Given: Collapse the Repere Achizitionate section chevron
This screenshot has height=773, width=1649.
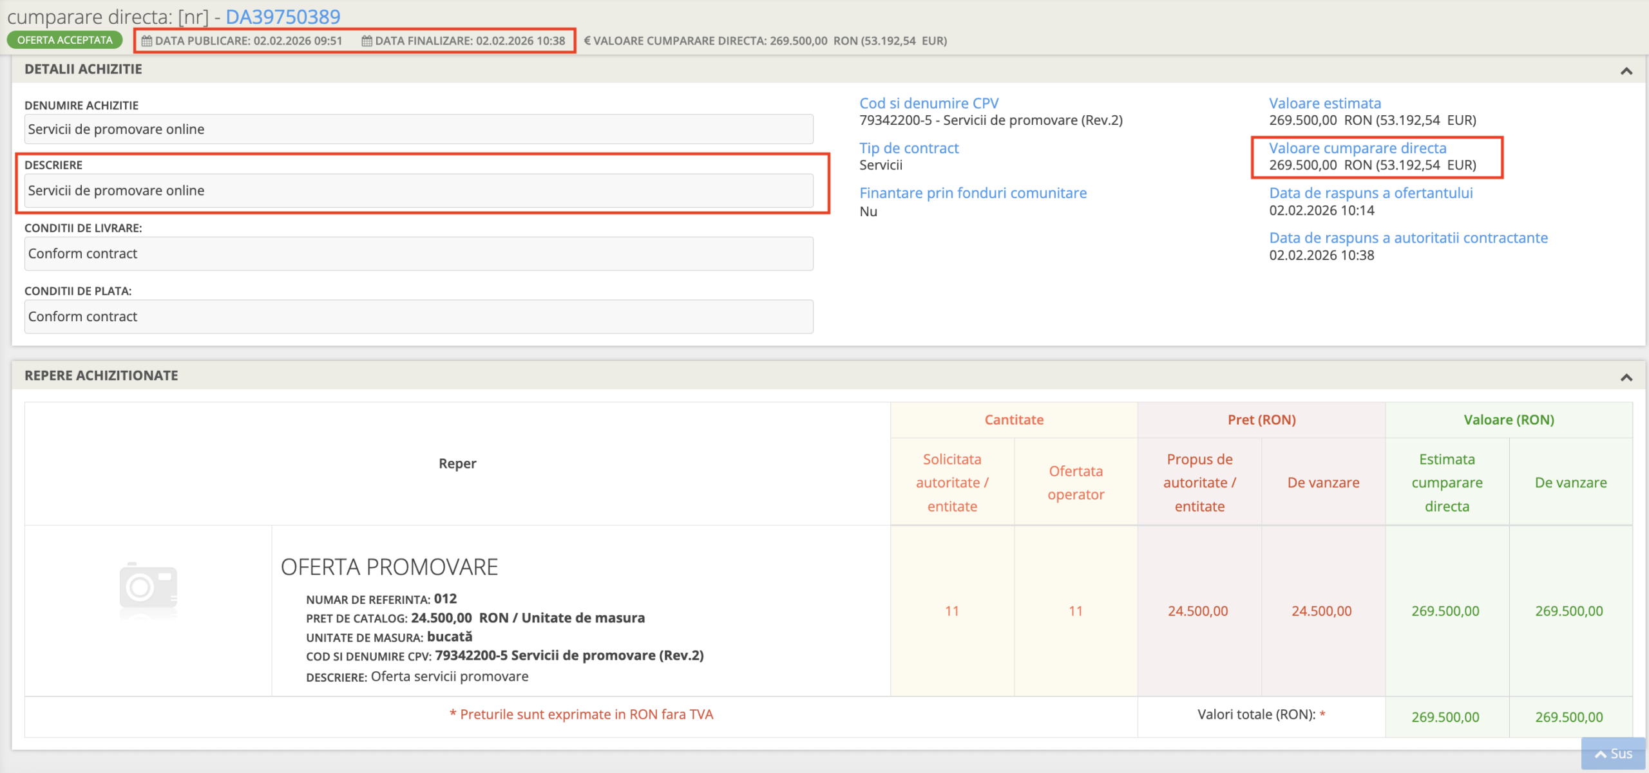Looking at the screenshot, I should coord(1626,377).
